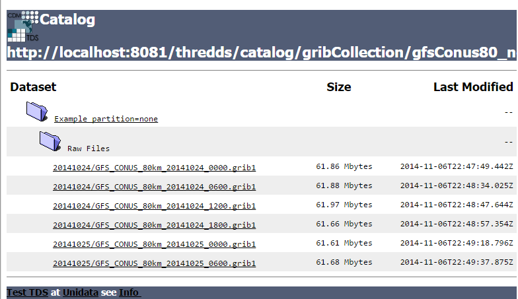Click the 61.86 Mbytes size cell
518x299 pixels.
[344, 167]
